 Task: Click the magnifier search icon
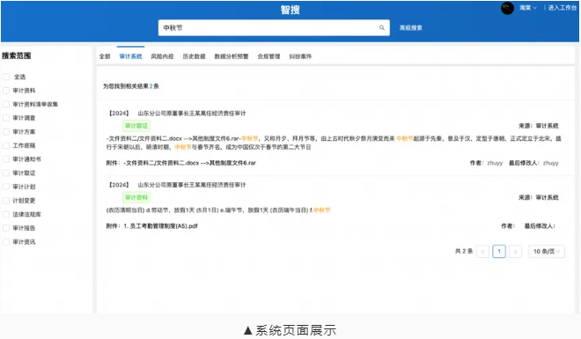click(x=382, y=28)
